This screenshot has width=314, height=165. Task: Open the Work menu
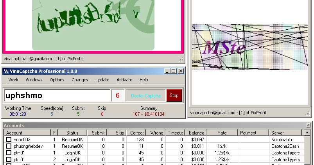pyautogui.click(x=13, y=80)
